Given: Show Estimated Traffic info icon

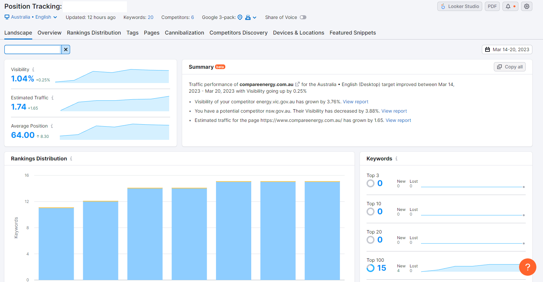Looking at the screenshot, I should 53,98.
